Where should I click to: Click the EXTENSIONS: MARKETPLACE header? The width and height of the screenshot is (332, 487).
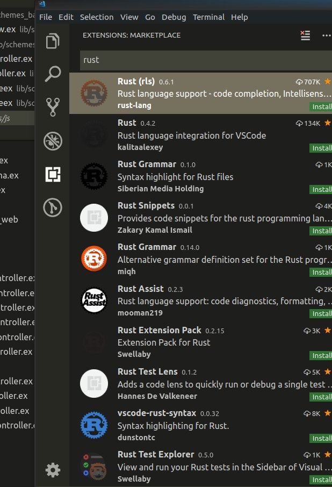[132, 35]
